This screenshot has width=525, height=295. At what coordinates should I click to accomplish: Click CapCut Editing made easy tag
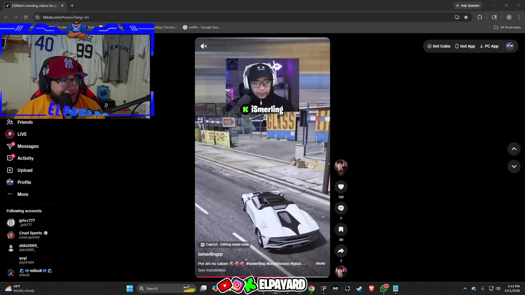225,245
